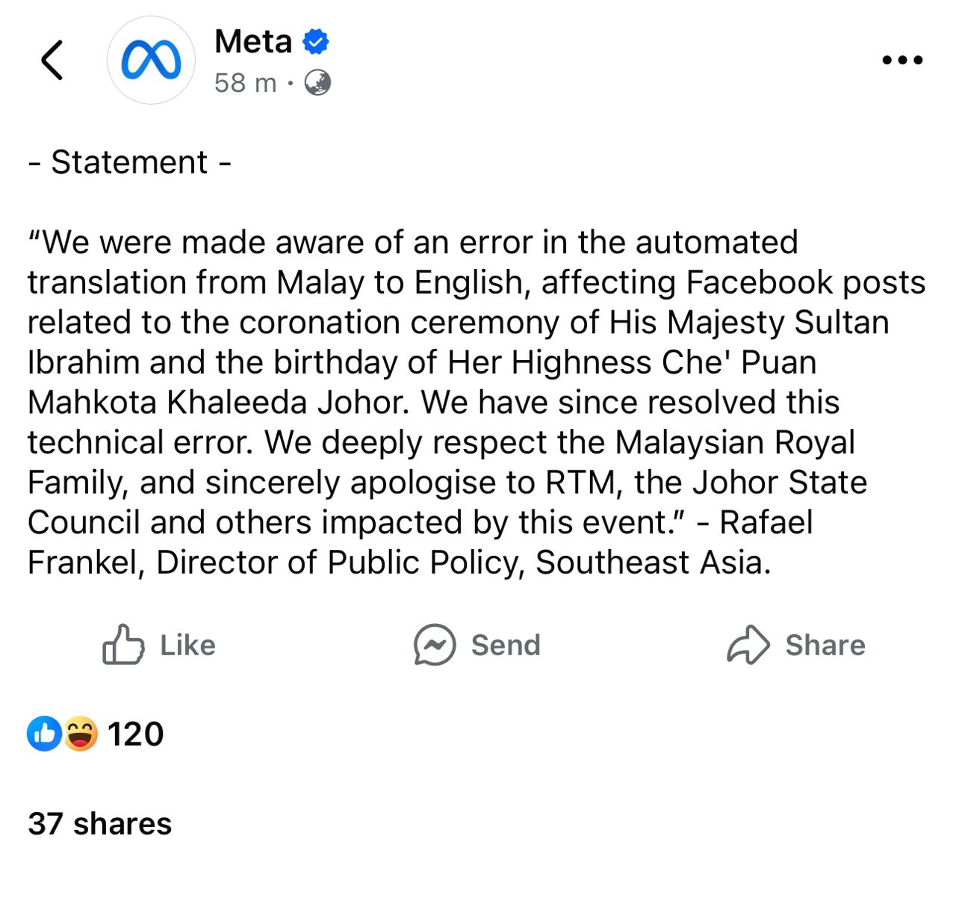This screenshot has width=956, height=904.
Task: Click the '- Statement -' heading line
Action: (x=129, y=162)
